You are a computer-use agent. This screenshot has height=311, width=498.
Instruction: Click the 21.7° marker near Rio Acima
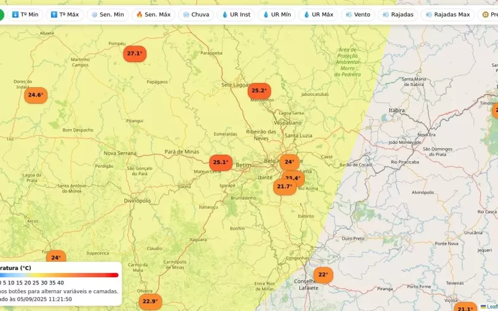pos(285,187)
